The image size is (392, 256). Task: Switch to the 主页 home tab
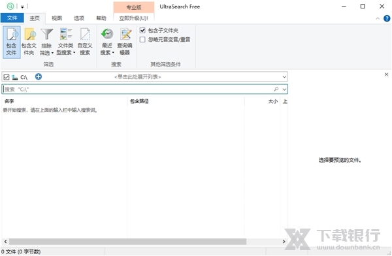click(x=35, y=18)
